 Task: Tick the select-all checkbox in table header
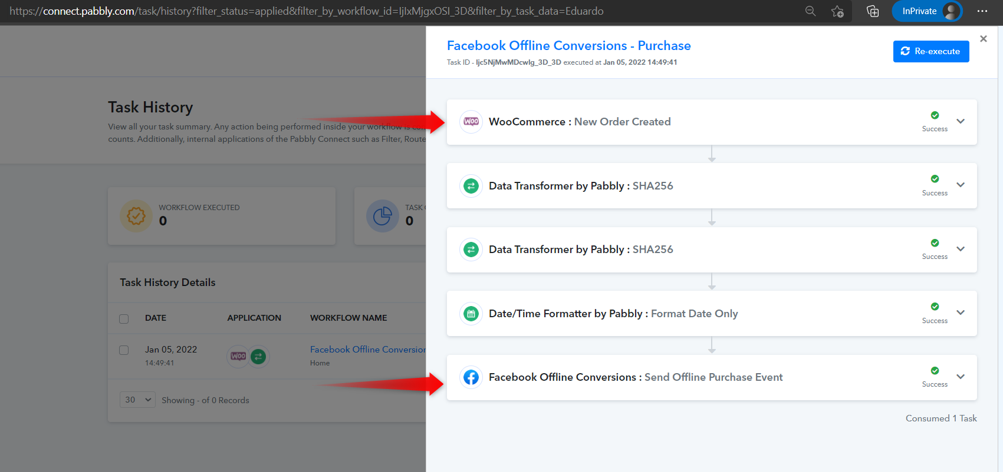click(124, 318)
